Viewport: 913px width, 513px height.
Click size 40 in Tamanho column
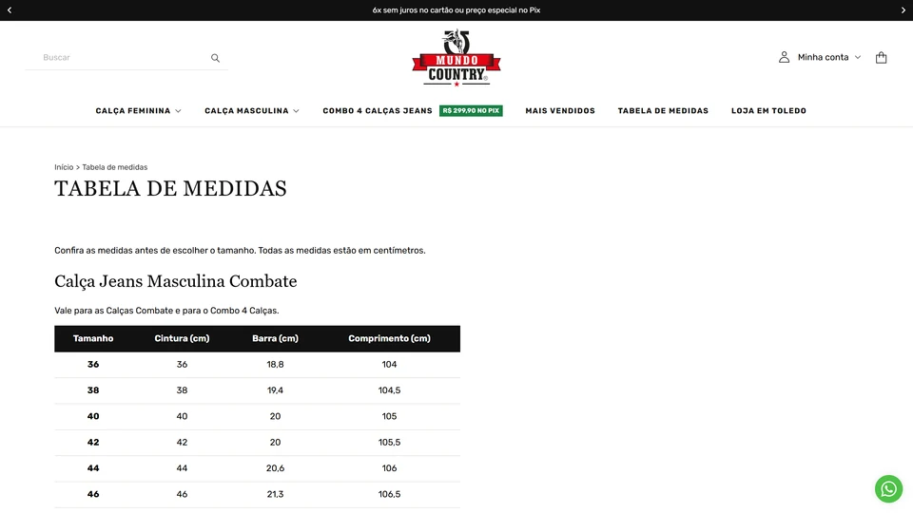(x=93, y=416)
